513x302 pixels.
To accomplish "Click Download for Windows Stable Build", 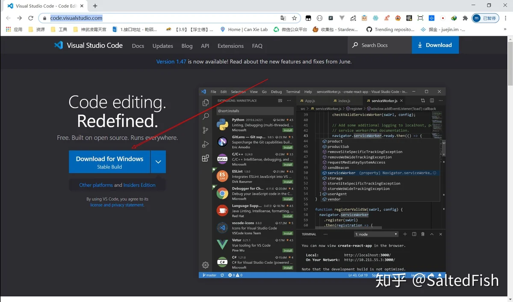I will (109, 162).
